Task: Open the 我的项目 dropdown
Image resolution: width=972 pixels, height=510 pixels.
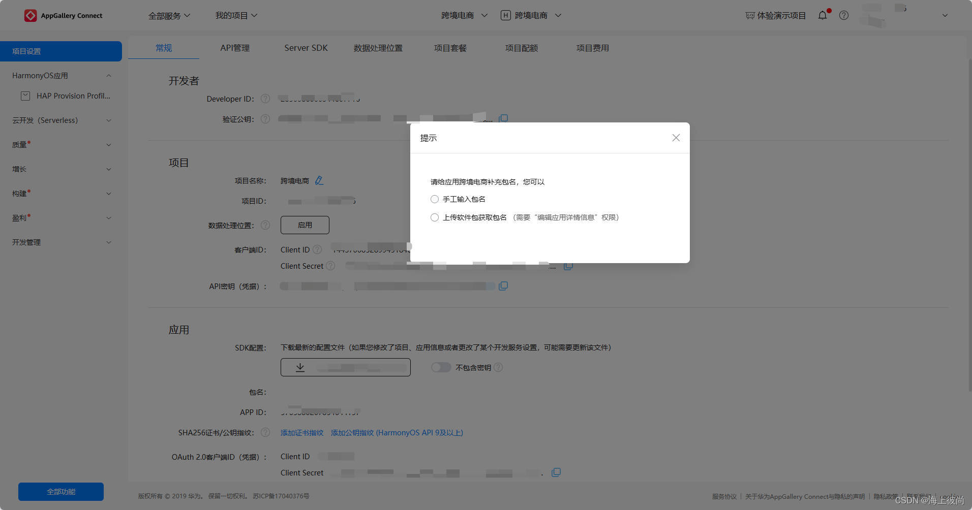Action: [x=236, y=16]
